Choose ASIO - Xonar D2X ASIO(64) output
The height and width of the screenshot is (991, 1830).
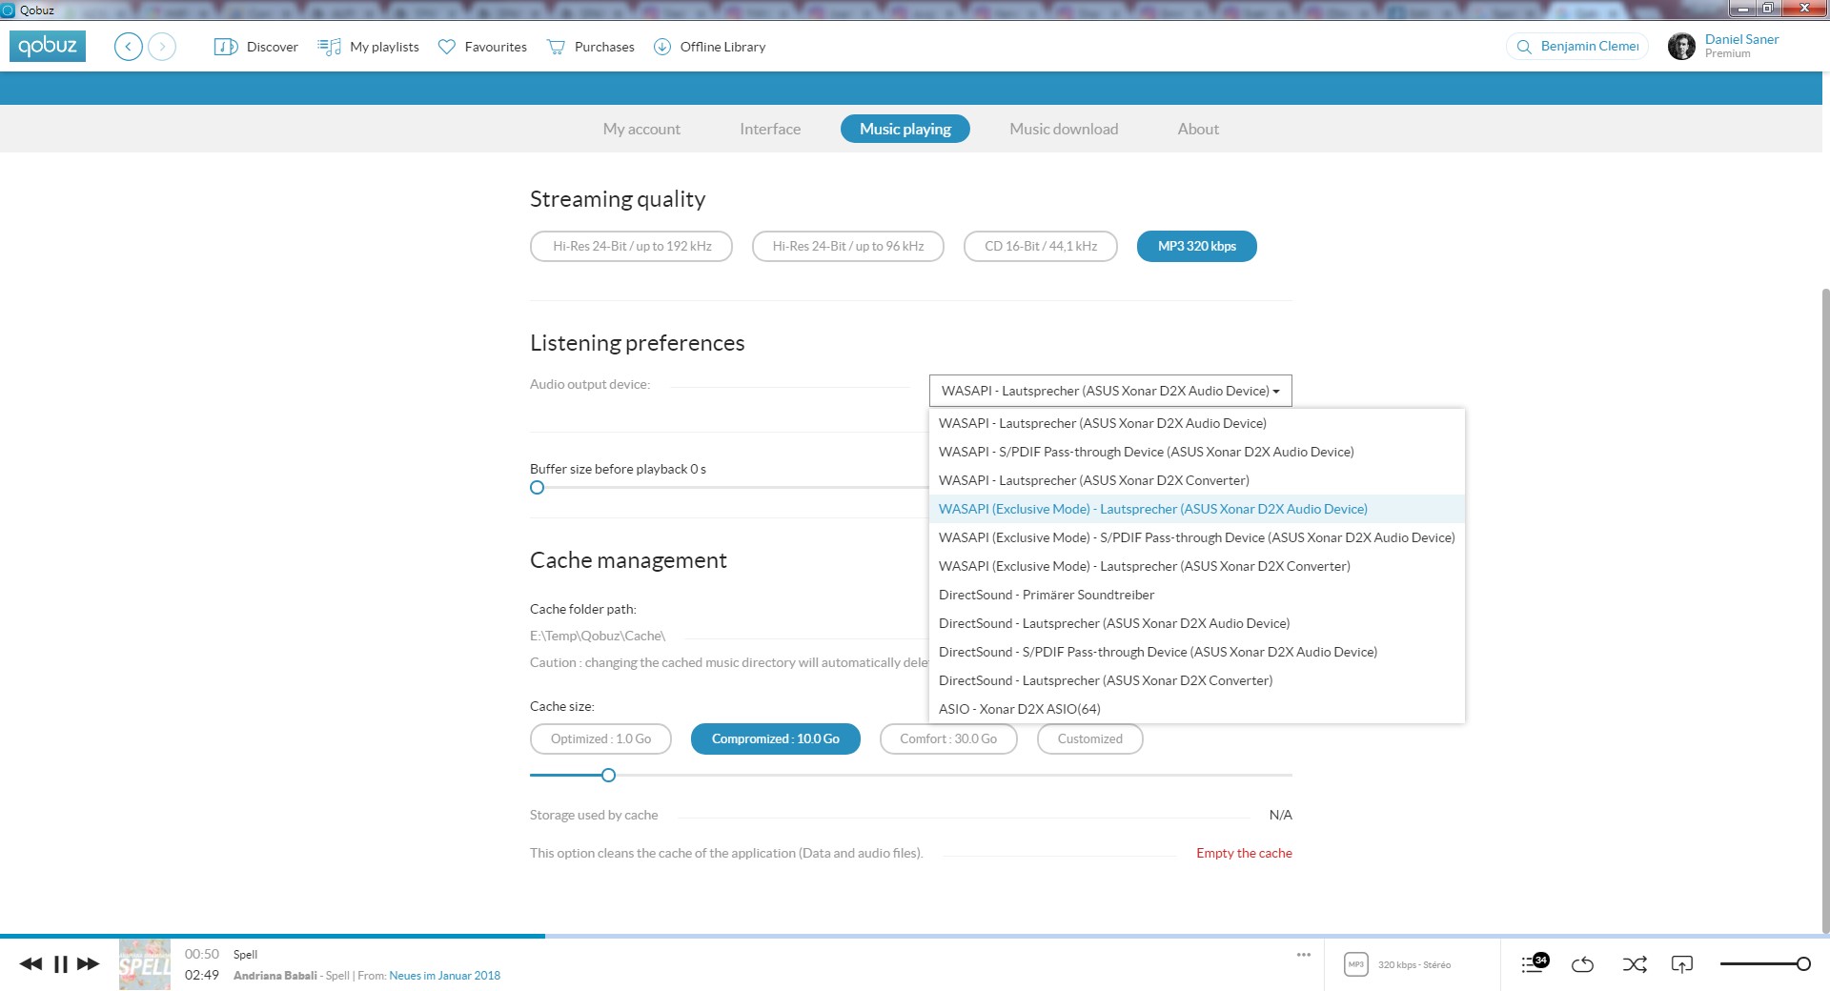point(1019,709)
